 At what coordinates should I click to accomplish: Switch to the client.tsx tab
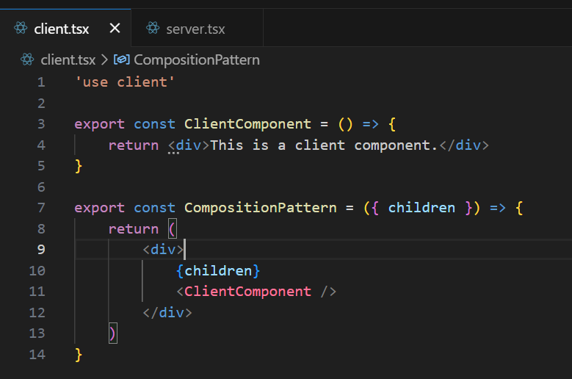65,28
